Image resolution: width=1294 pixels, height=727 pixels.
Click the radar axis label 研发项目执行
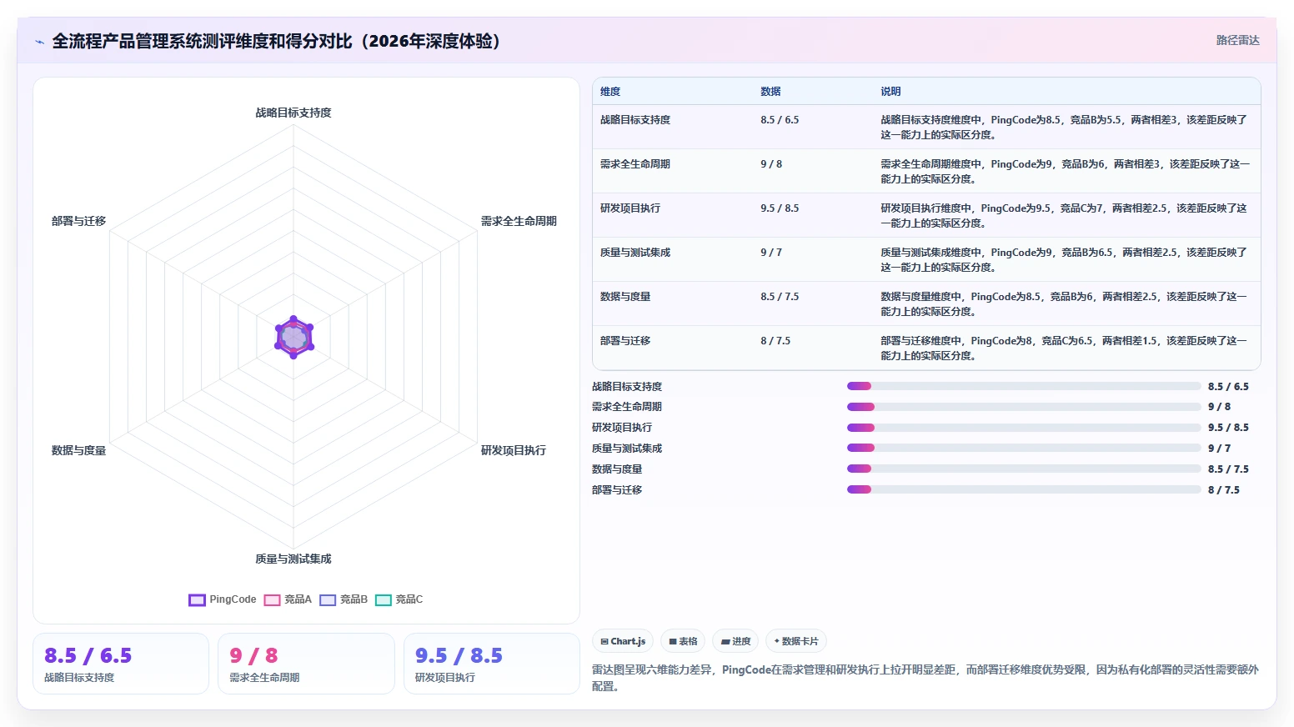[x=514, y=450]
